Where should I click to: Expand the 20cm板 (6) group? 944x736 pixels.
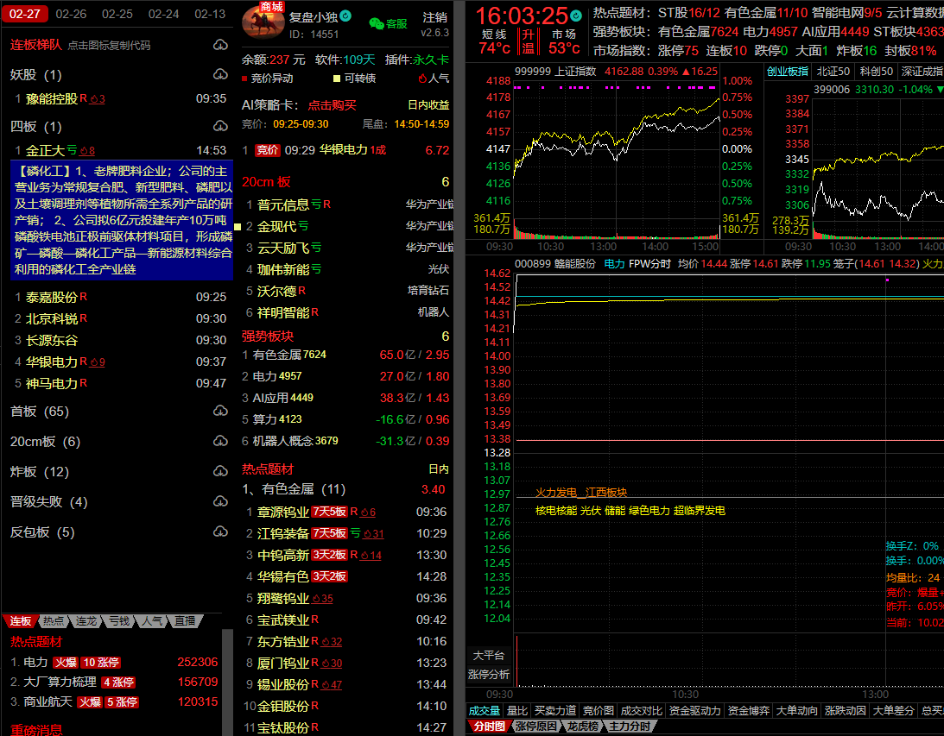pos(45,442)
